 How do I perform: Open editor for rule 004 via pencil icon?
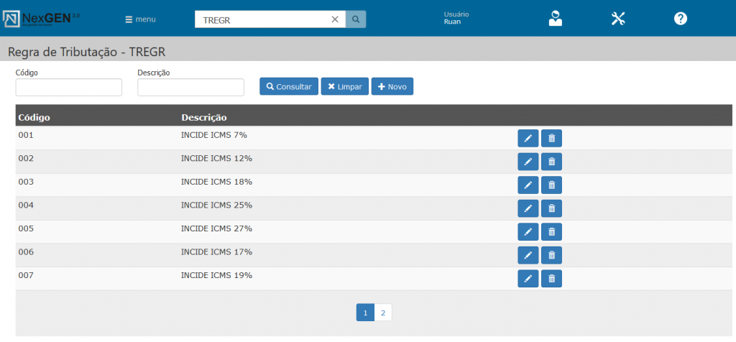point(528,208)
